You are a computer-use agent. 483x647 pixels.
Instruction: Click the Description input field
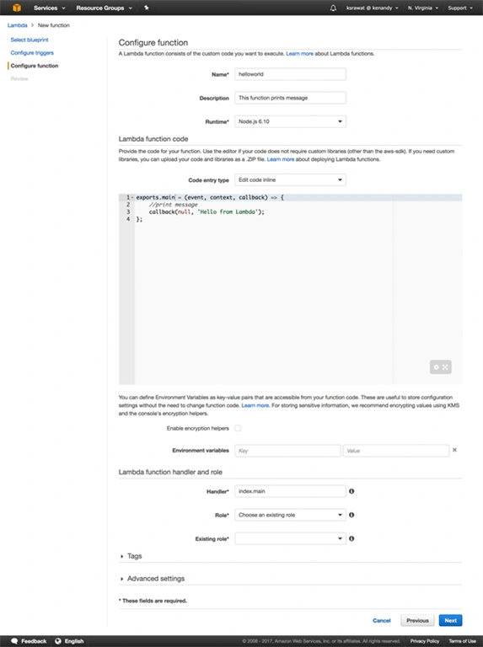pos(290,98)
